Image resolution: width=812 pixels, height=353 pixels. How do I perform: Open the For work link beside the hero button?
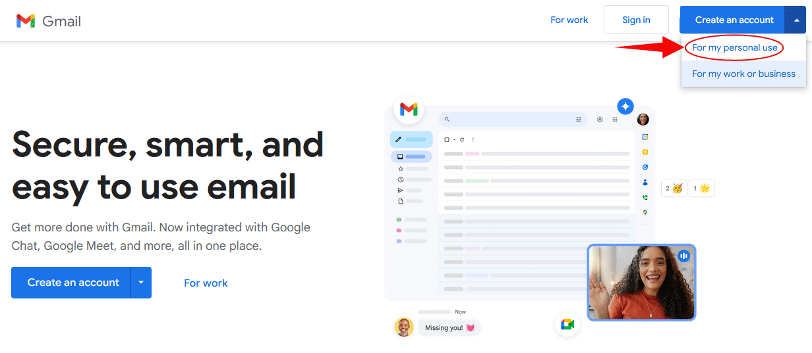click(206, 283)
